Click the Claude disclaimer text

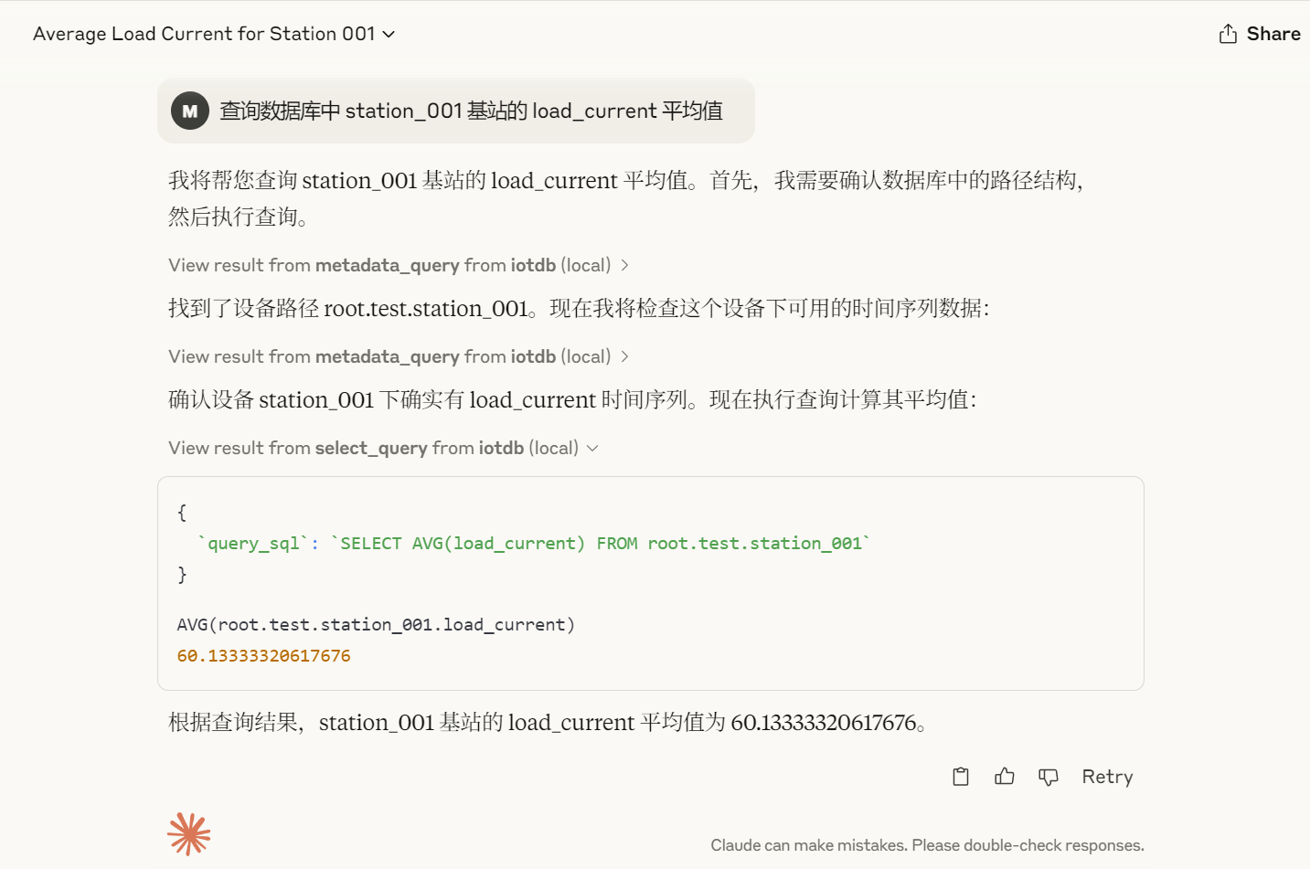[928, 844]
